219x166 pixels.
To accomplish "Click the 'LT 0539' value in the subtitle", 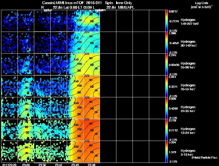I will point(85,8).
